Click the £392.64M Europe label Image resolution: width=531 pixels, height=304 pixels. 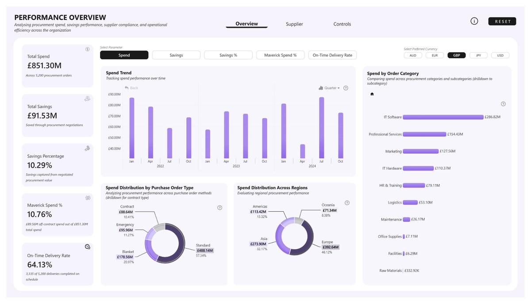(x=331, y=247)
